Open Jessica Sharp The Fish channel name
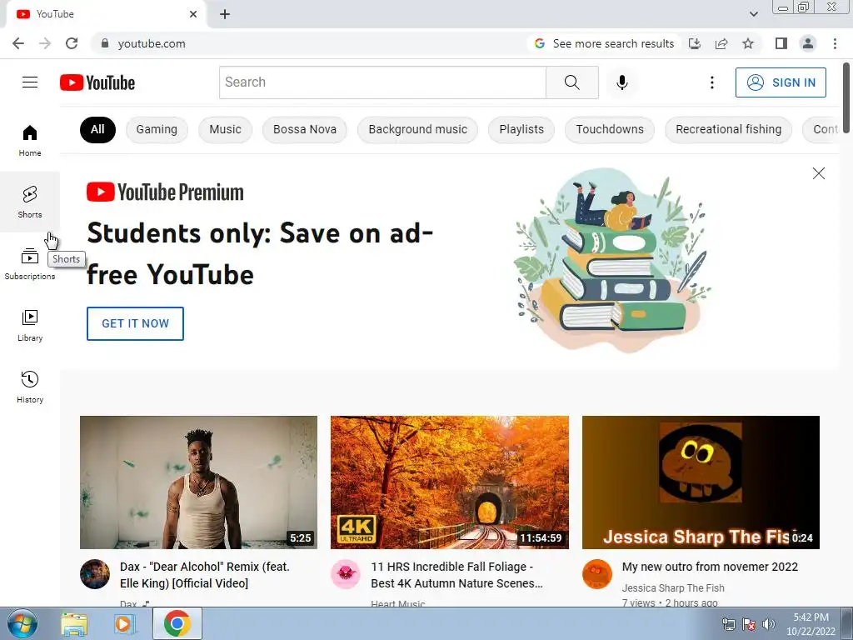 pos(673,588)
